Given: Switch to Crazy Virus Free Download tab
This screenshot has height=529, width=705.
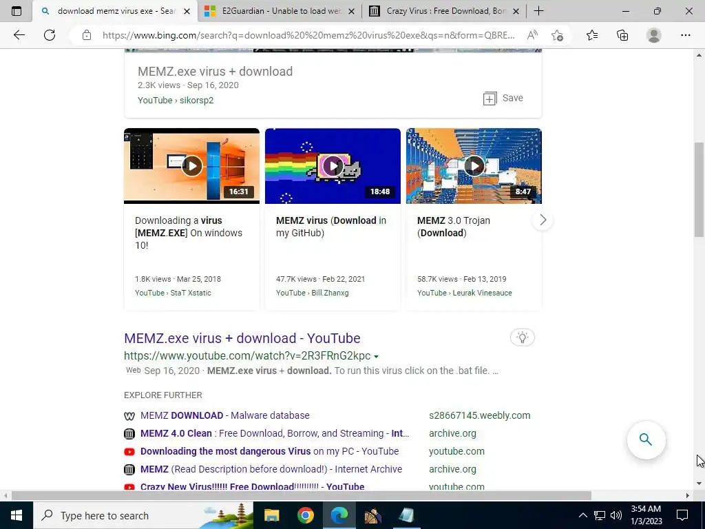Looking at the screenshot, I should point(444,11).
